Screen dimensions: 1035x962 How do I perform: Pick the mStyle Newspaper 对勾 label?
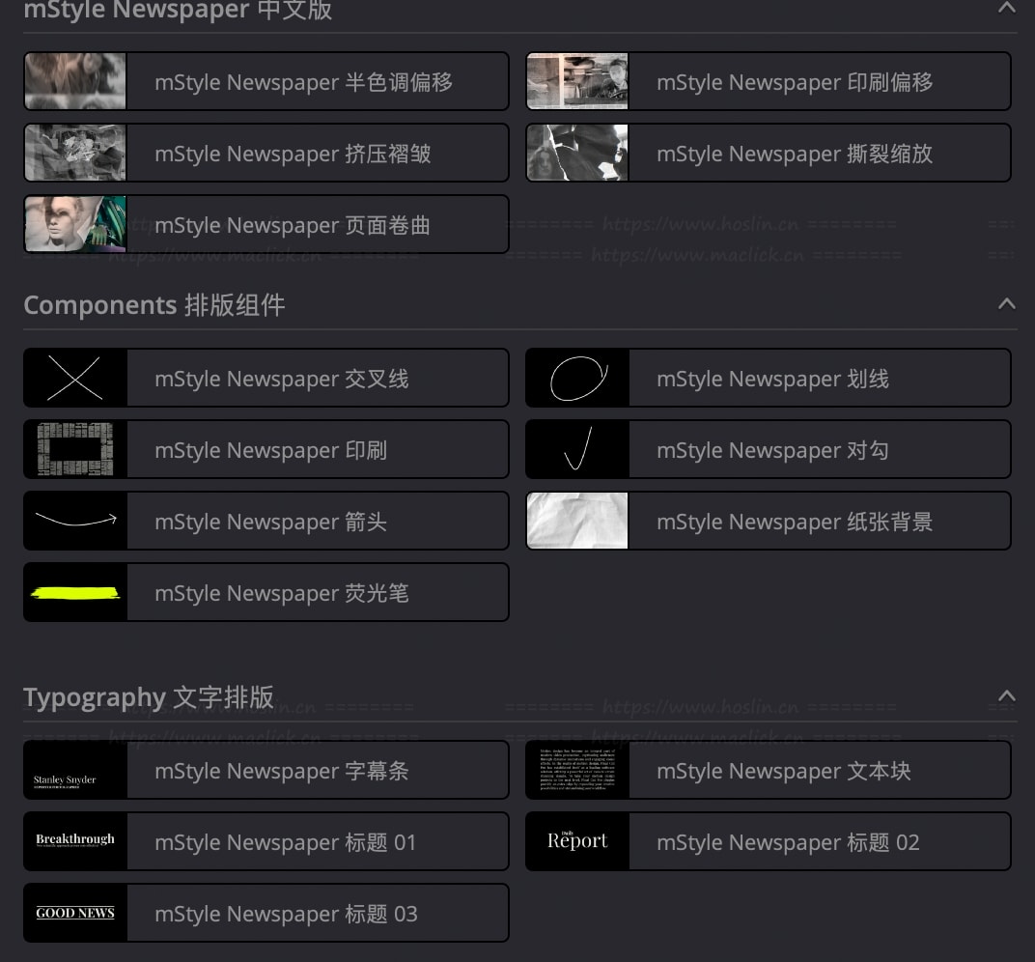point(773,450)
